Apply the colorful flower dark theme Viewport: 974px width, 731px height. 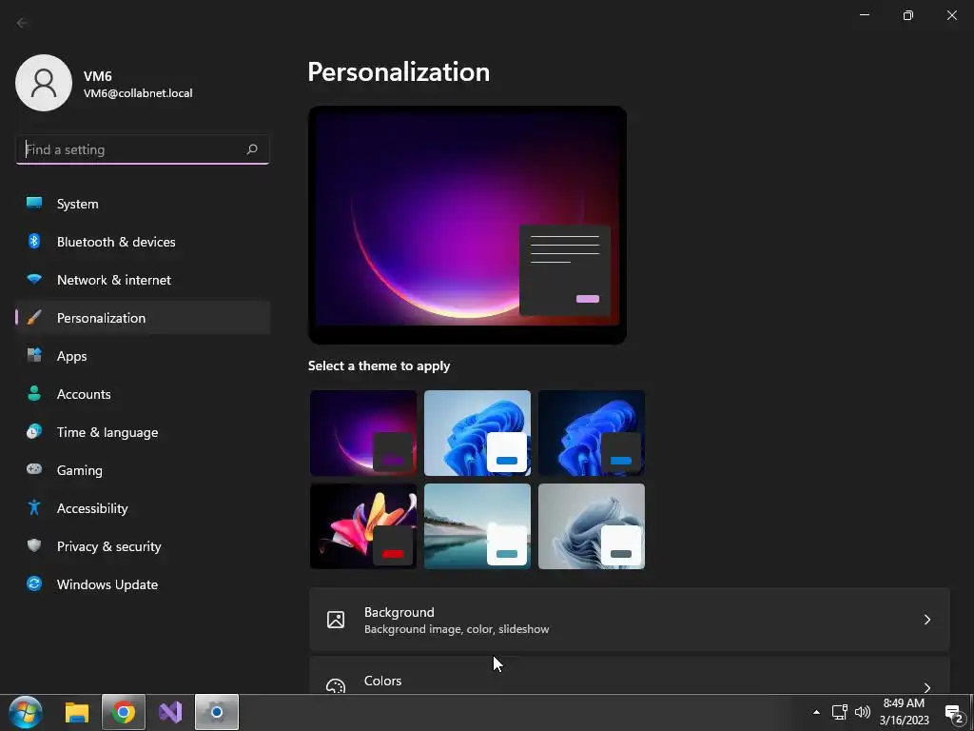(363, 526)
